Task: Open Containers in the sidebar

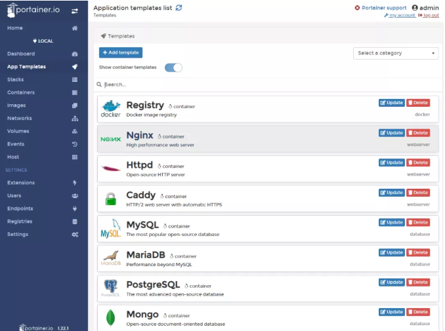Action: click(21, 92)
